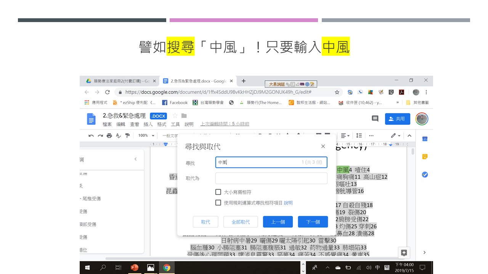Open the 編輯 menu
The width and height of the screenshot is (488, 274).
121,124
